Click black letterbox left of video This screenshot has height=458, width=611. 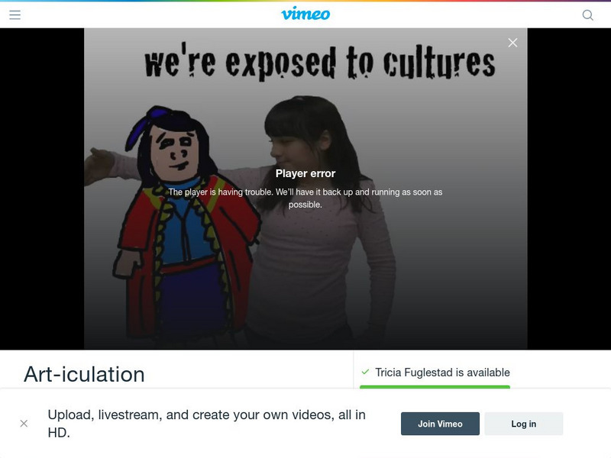[x=42, y=189]
